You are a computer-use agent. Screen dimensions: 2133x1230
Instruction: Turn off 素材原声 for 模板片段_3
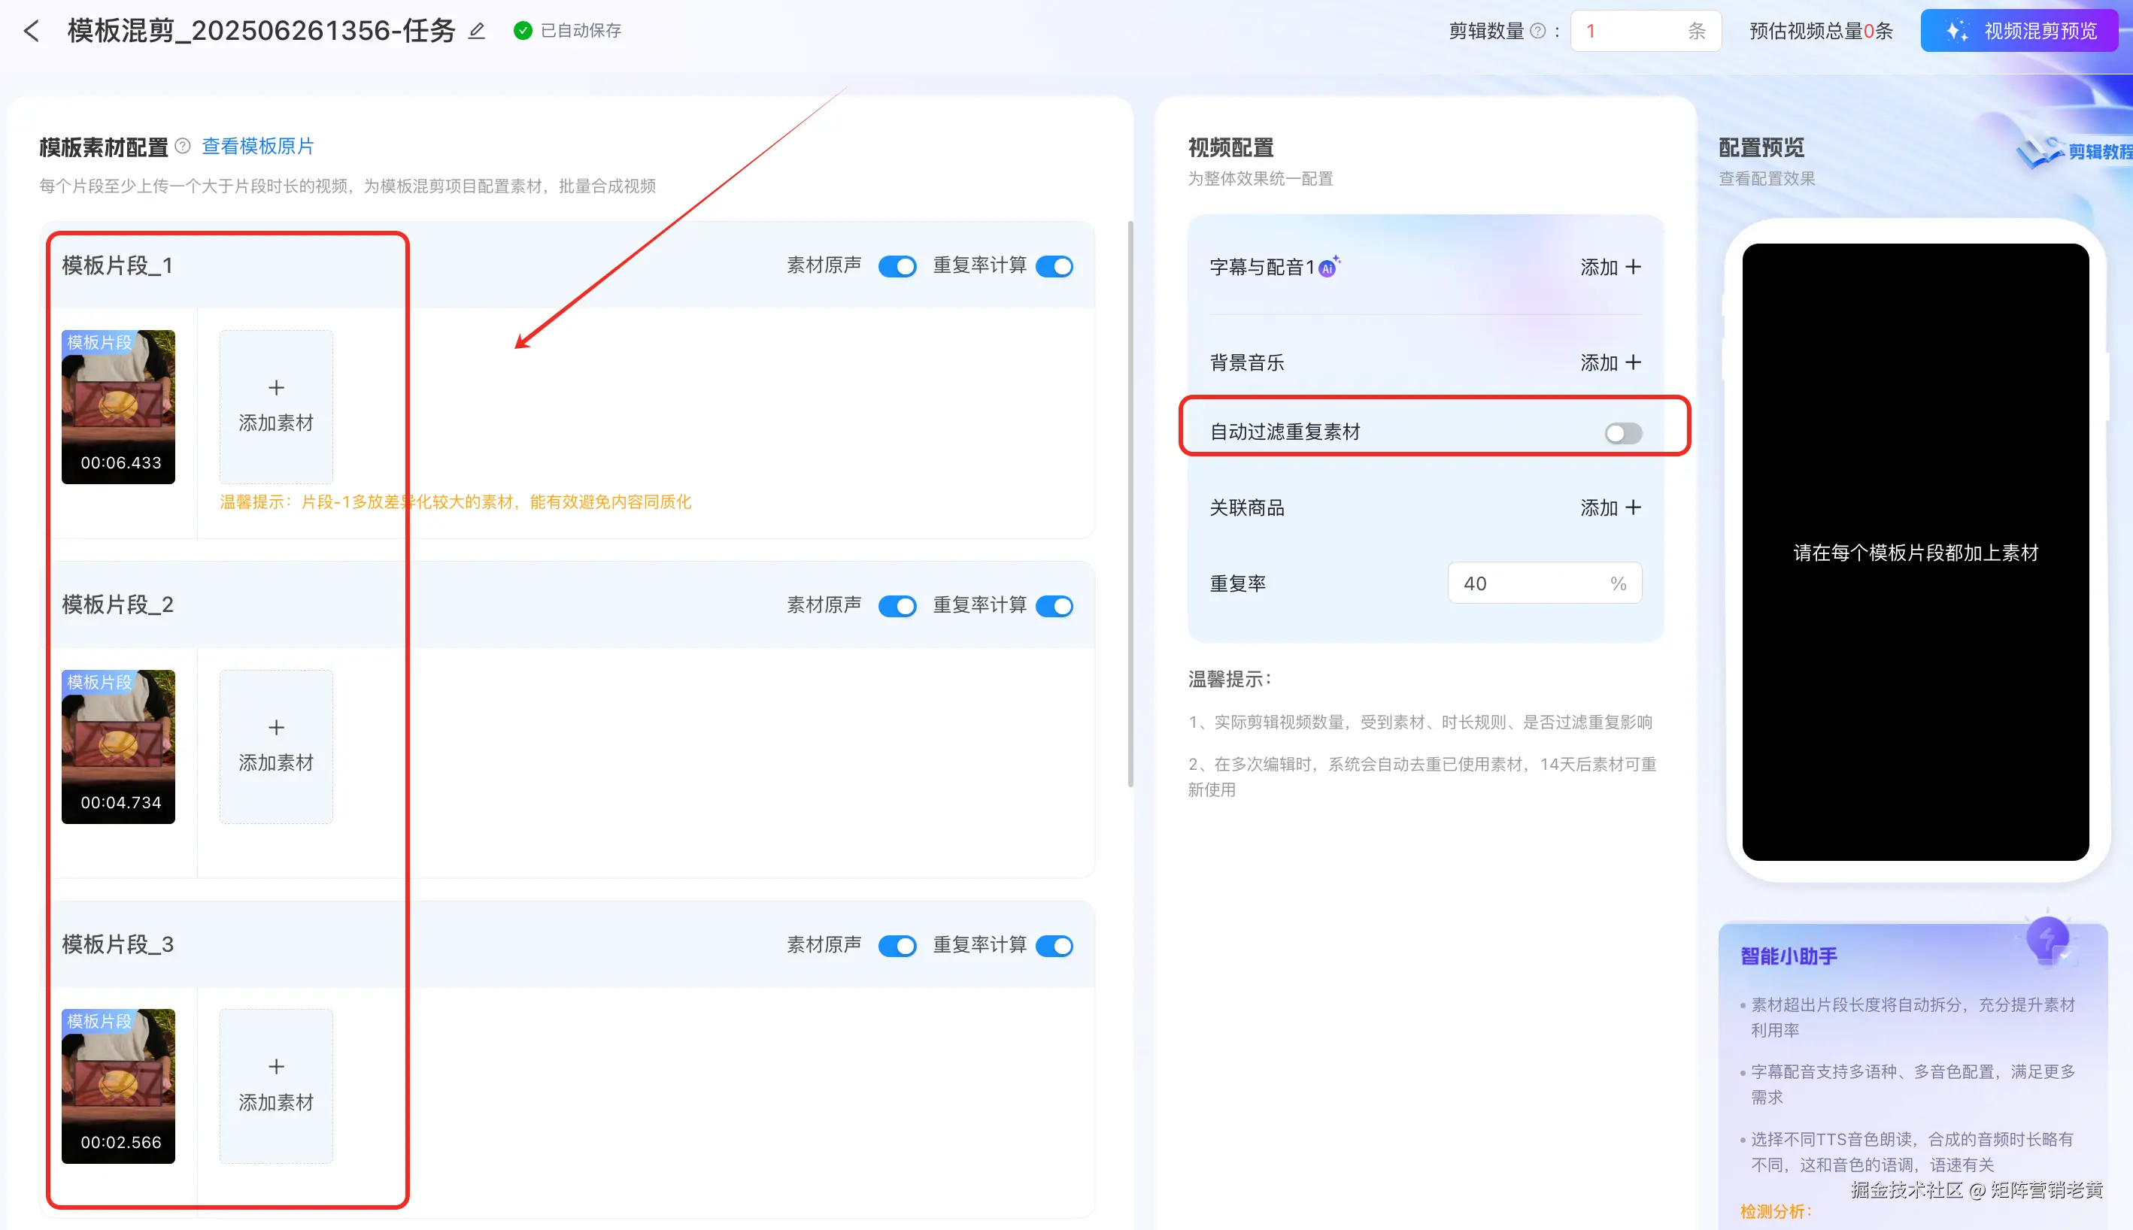point(897,946)
